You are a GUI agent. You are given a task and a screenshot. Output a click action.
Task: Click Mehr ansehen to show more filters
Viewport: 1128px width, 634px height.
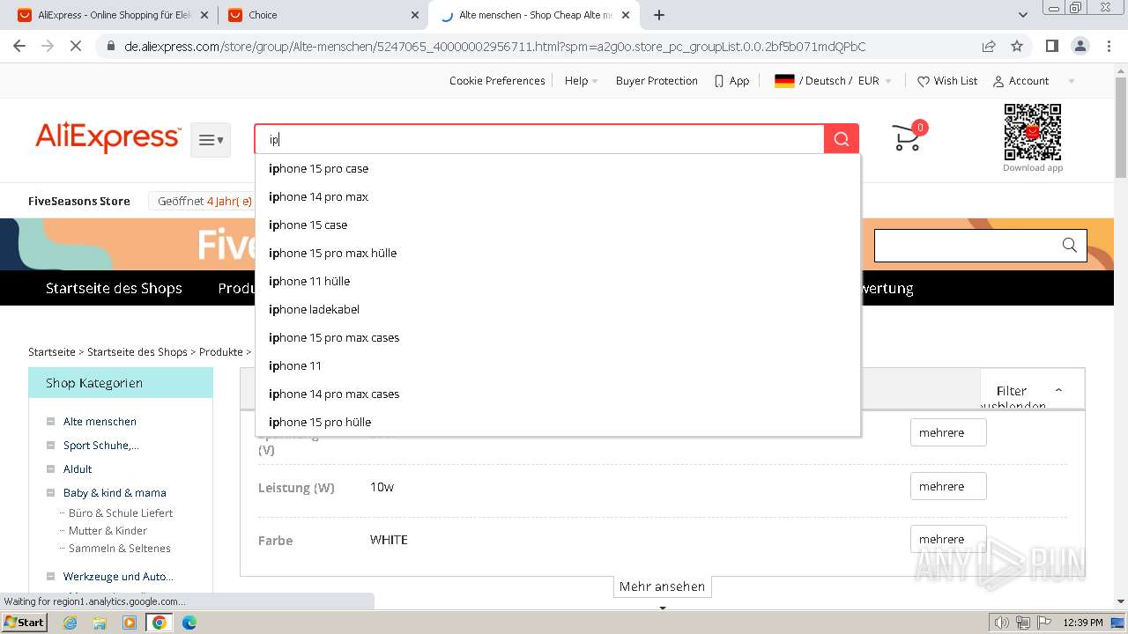coord(662,586)
